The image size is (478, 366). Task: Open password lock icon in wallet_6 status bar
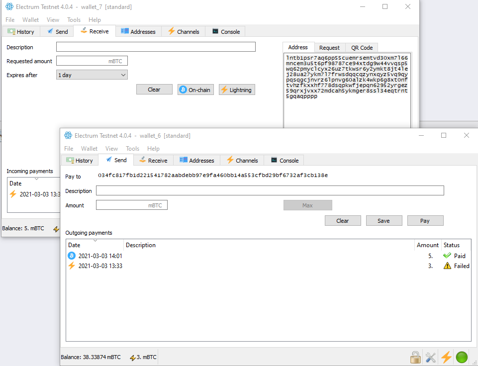(x=415, y=357)
